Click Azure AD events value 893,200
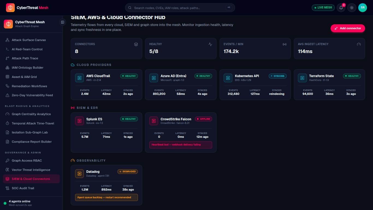Image resolution: width=373 pixels, height=210 pixels. [x=159, y=94]
